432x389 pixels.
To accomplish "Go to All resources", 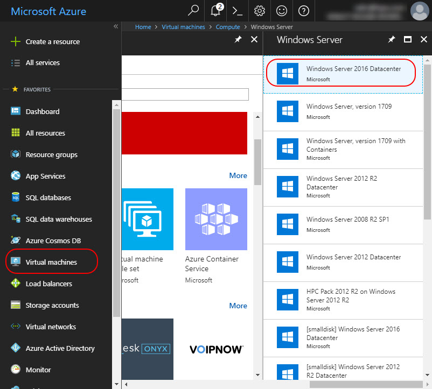I will pos(45,133).
